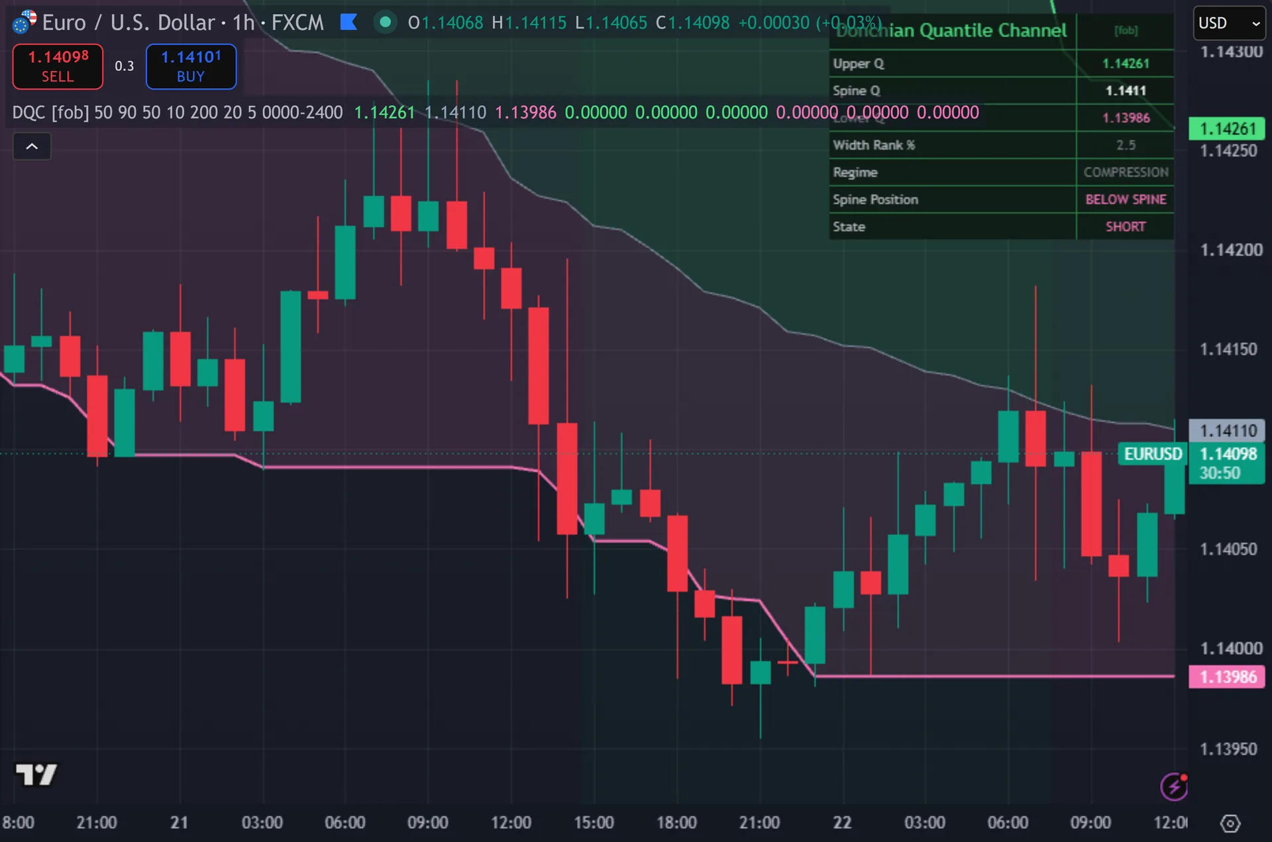The image size is (1272, 842).
Task: Click the BELOW SPINE value
Action: click(x=1126, y=199)
